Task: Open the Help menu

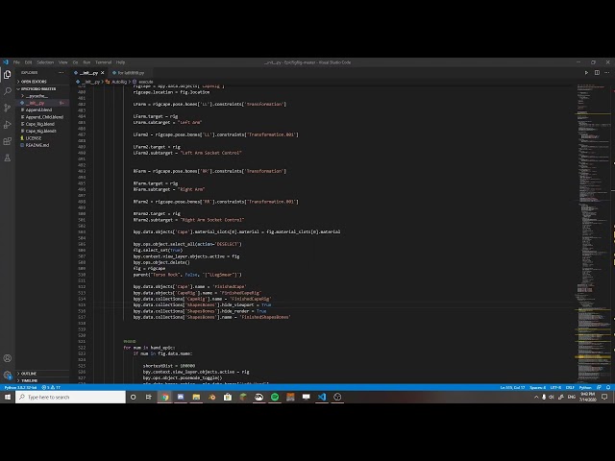Action: tap(120, 62)
